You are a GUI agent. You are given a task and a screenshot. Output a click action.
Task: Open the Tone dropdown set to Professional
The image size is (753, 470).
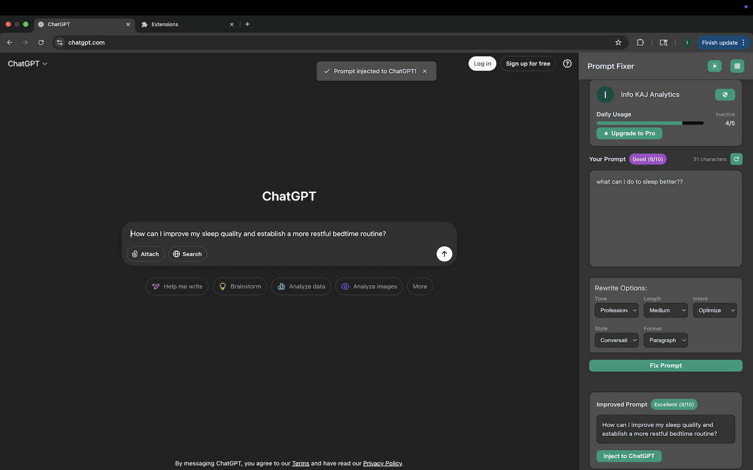click(616, 310)
